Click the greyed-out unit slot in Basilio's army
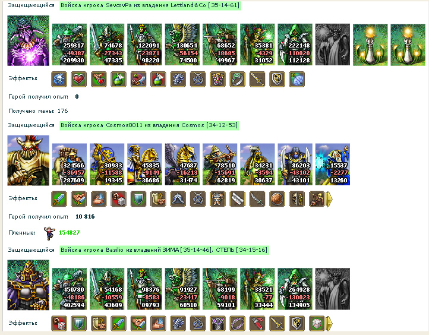 pyautogui.click(x=332, y=289)
